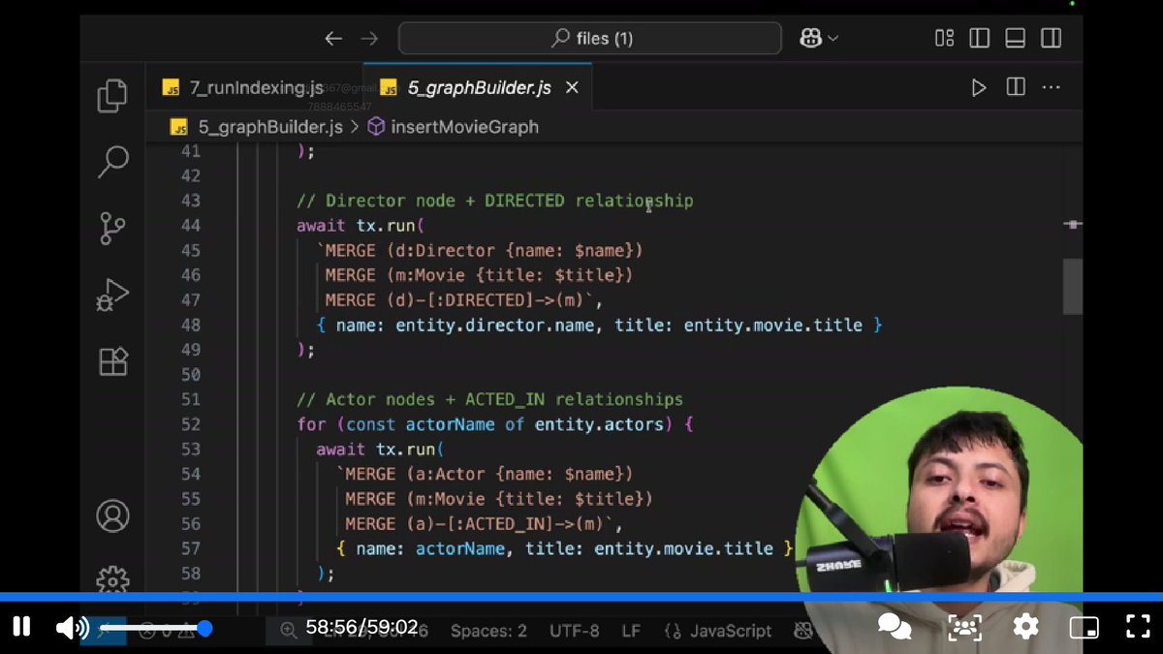Go forward with the right arrow
This screenshot has height=654, width=1163.
(369, 39)
